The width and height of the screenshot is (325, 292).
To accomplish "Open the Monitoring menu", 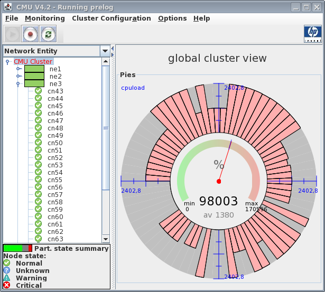I will 44,18.
